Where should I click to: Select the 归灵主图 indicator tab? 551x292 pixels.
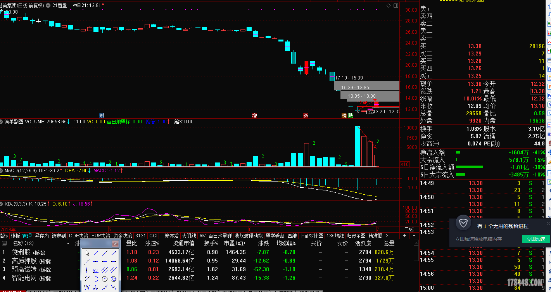[356, 235]
